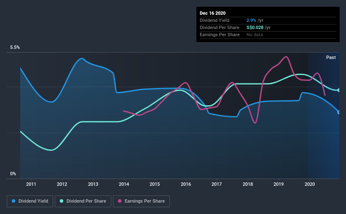Select the 2020 tick on the x-axis
Screen dimensions: 346x214
[310, 184]
